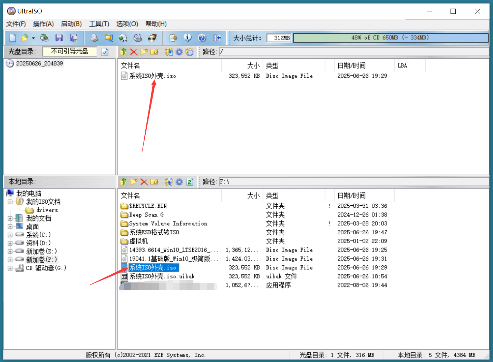Click the Make CD/DVD image icon
The height and width of the screenshot is (362, 493).
[x=94, y=38]
